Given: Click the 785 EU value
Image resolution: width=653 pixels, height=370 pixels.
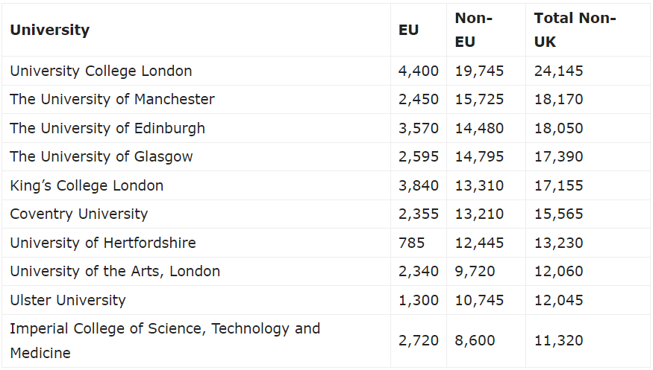Looking at the screenshot, I should (411, 243).
